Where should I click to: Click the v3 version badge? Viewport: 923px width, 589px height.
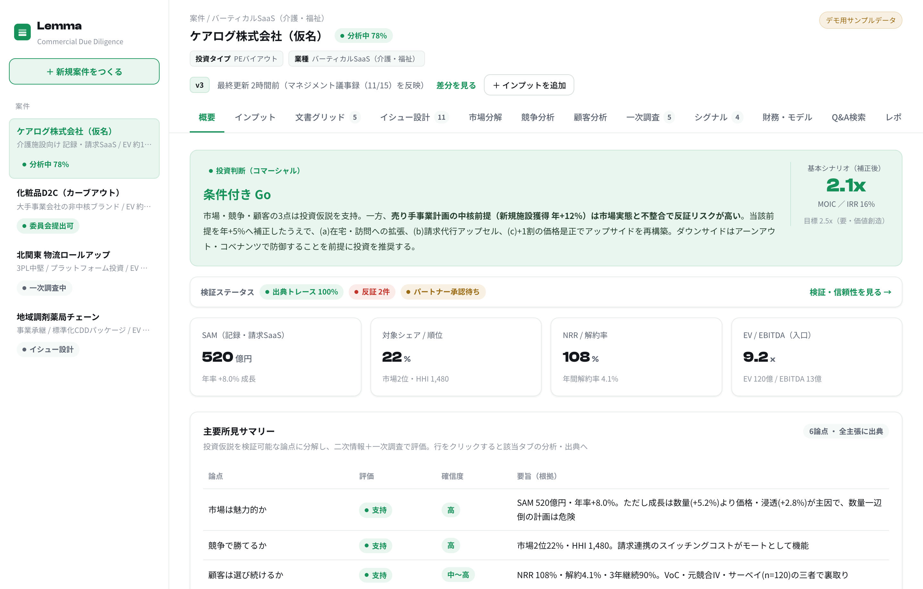coord(200,85)
